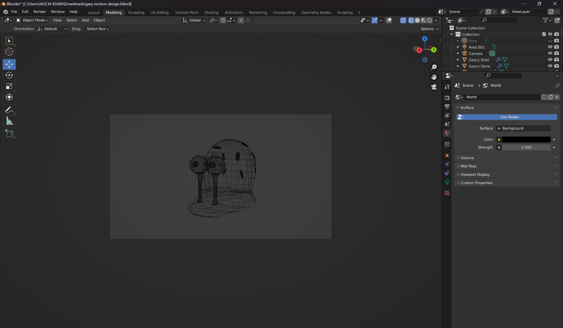Screen dimensions: 563x328
Task: Select the Move tool
Action: click(x=9, y=64)
